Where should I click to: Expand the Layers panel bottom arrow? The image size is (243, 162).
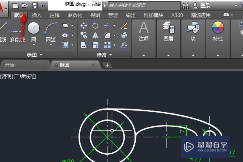pyautogui.click(x=168, y=55)
